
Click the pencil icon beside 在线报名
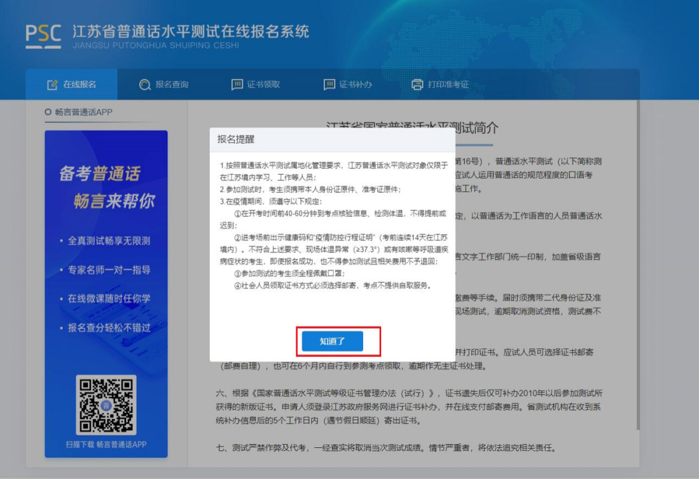pos(52,85)
